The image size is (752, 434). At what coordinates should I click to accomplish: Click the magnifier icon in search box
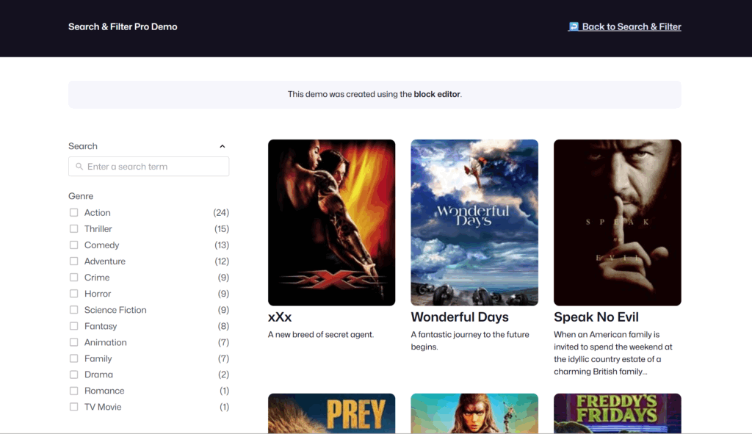79,167
